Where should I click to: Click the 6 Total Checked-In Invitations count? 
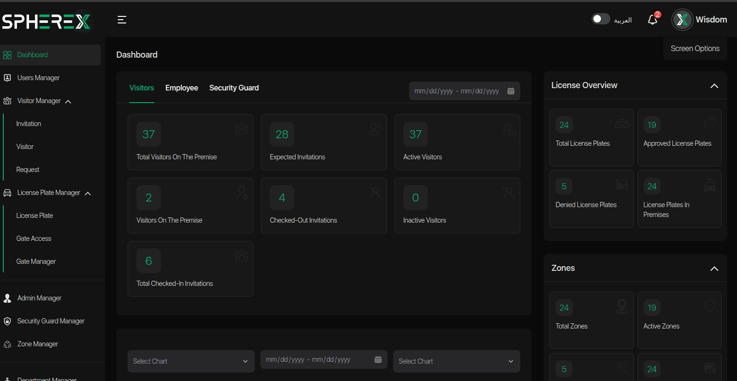149,261
